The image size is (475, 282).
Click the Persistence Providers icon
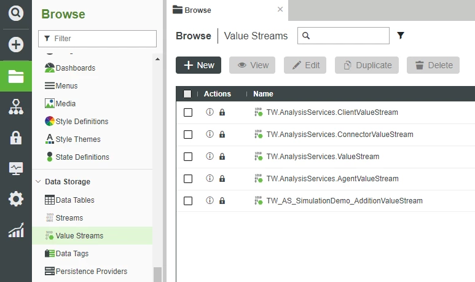50,271
